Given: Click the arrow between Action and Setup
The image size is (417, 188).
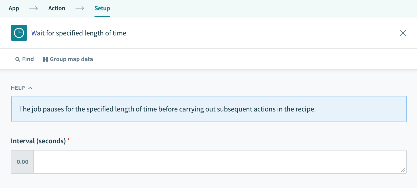Looking at the screenshot, I should tap(80, 8).
